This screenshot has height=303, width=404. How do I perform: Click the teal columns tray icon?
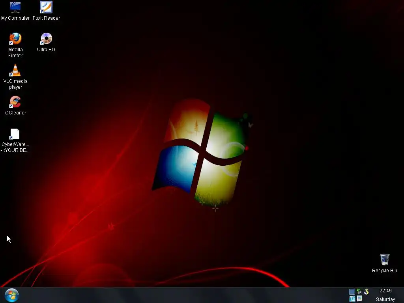[x=352, y=299]
